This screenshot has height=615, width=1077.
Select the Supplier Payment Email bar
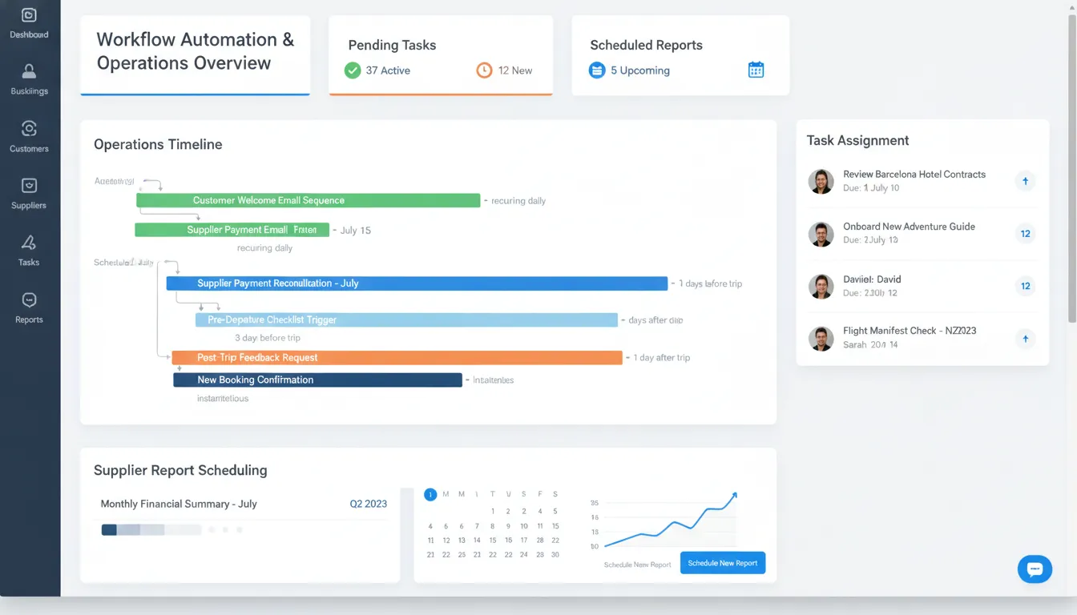click(x=232, y=230)
